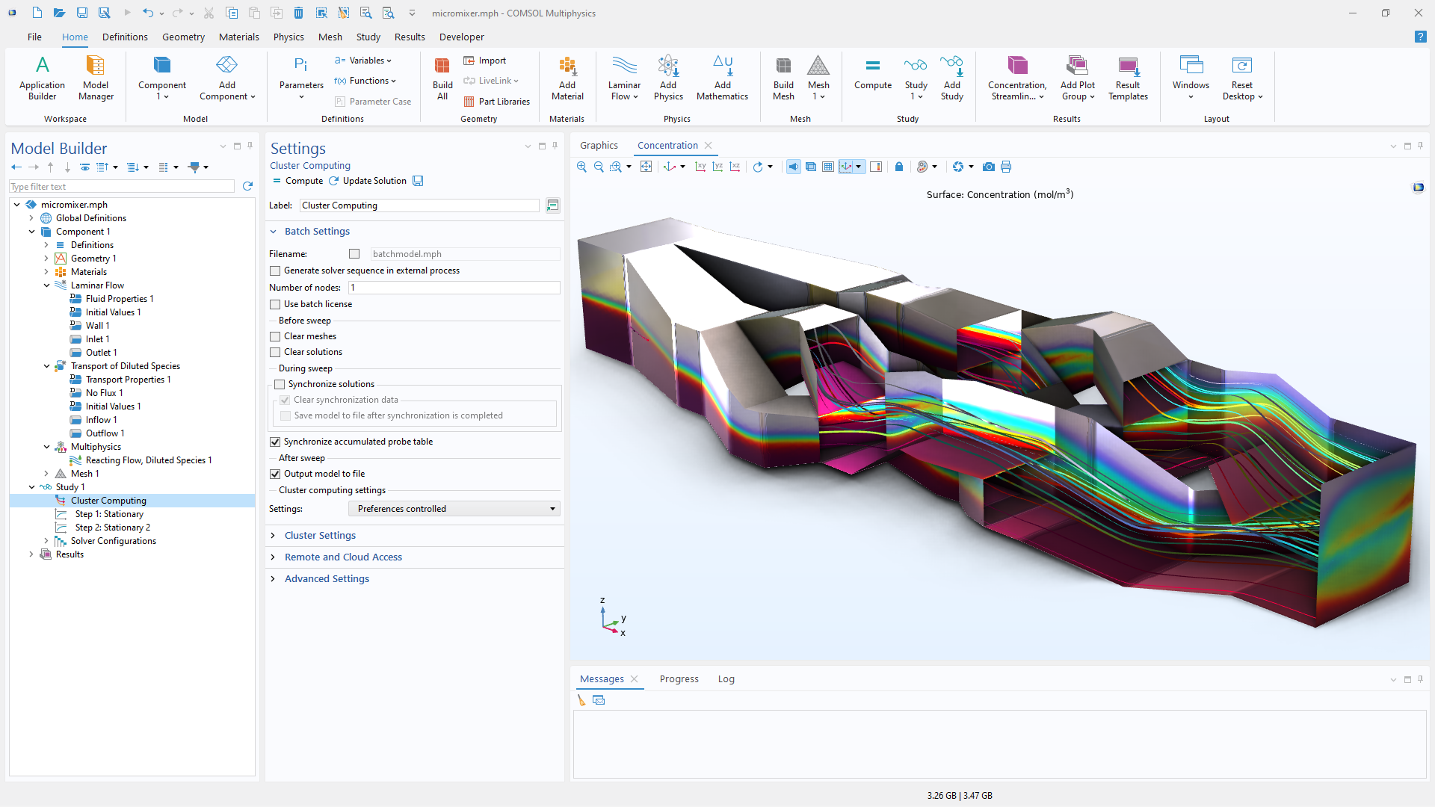This screenshot has height=807, width=1435.
Task: Open Variables dropdown in ribbon
Action: pyautogui.click(x=363, y=61)
